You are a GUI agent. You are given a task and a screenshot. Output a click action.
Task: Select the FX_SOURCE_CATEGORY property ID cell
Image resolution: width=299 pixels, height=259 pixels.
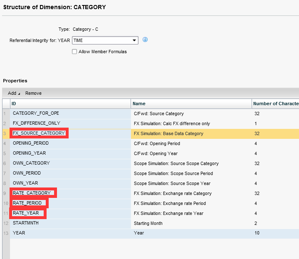tap(39, 133)
